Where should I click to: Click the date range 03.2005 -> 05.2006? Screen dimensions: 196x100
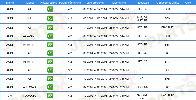coord(95,62)
